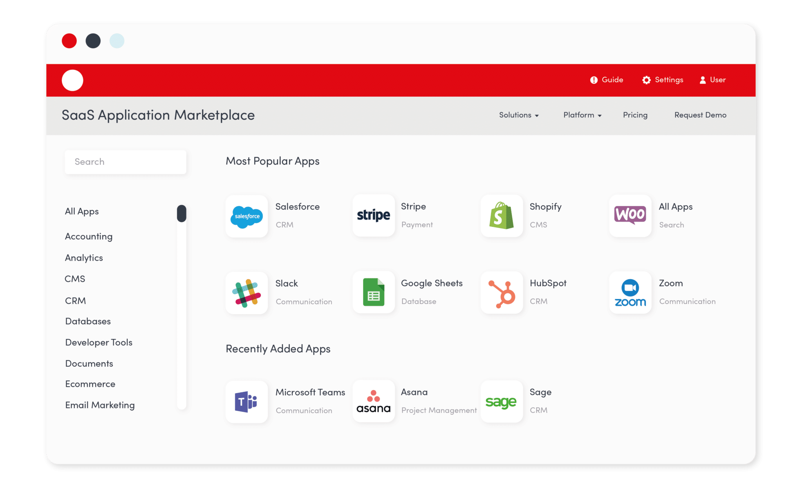This screenshot has height=492, width=802.
Task: Select the CRM category in sidebar
Action: click(75, 301)
